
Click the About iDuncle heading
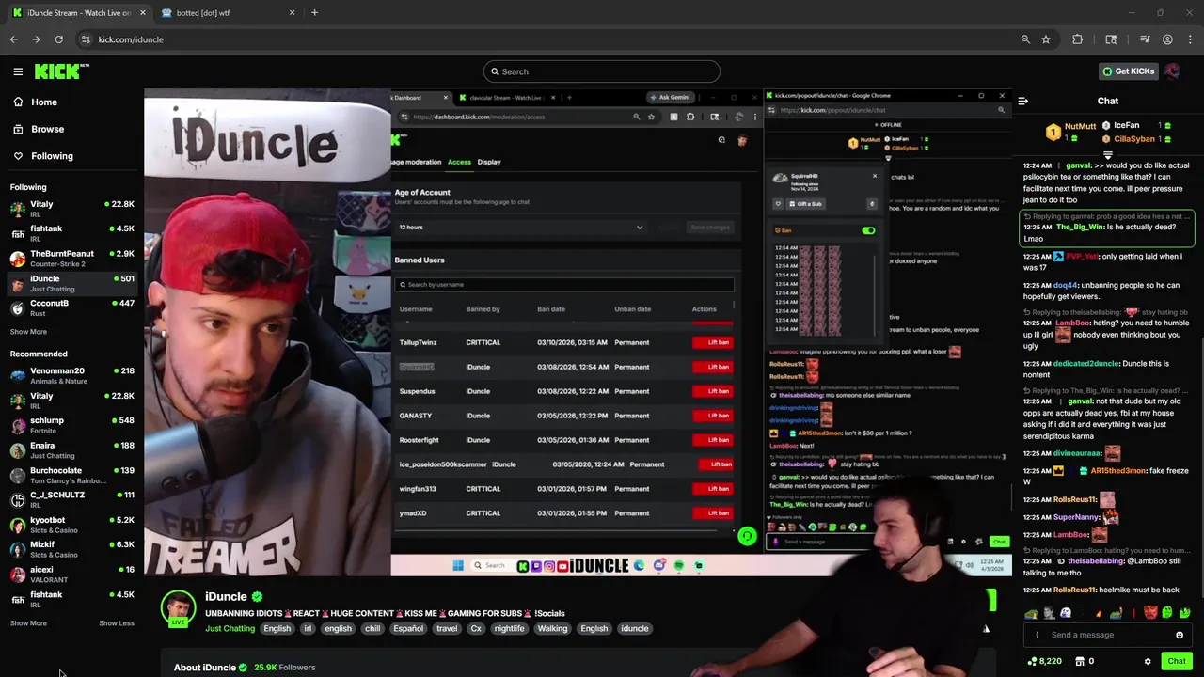point(205,668)
